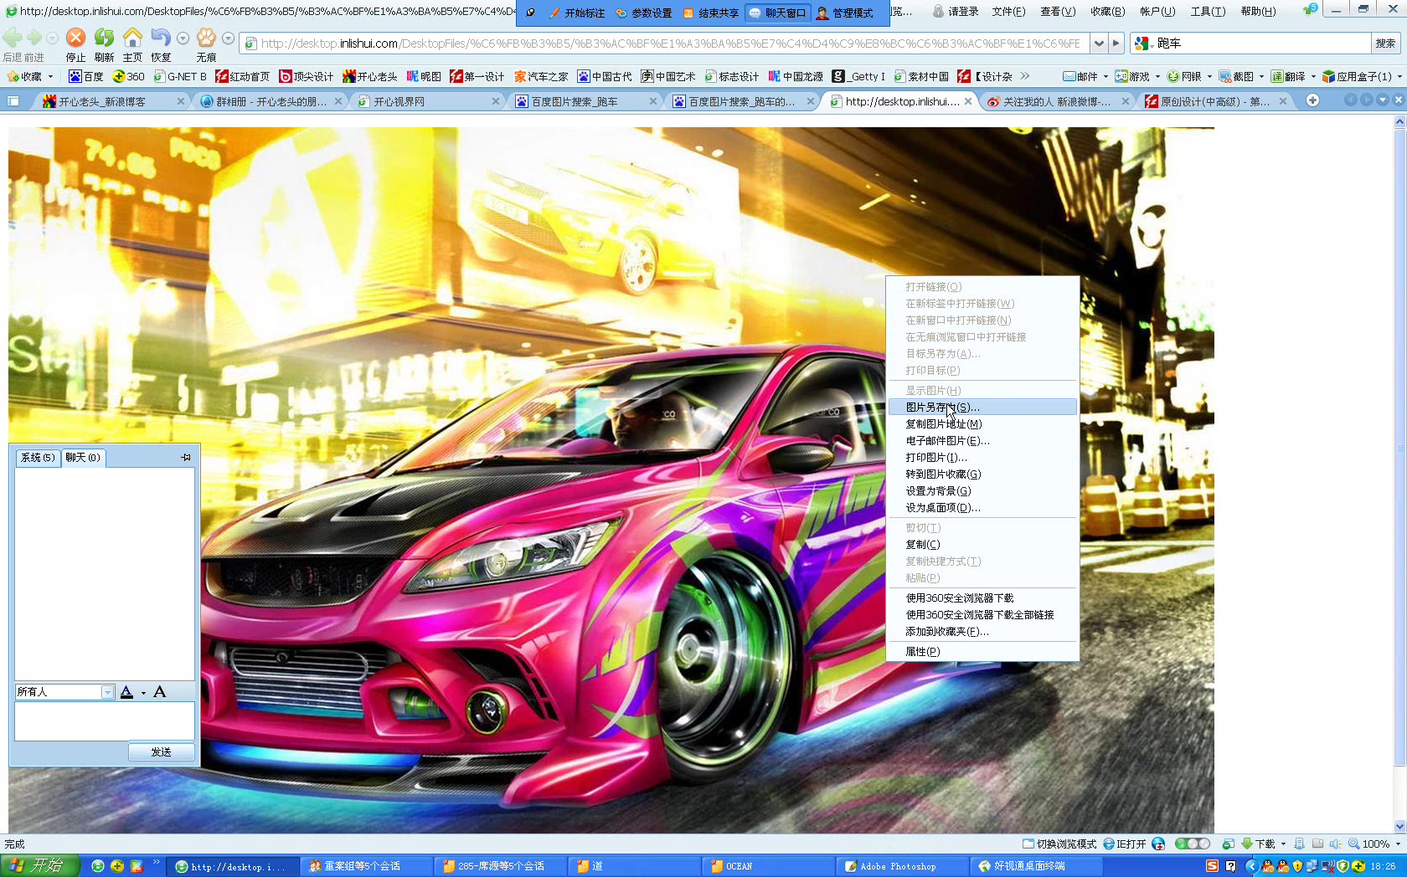Pin chat panel using pushpin icon

(186, 458)
